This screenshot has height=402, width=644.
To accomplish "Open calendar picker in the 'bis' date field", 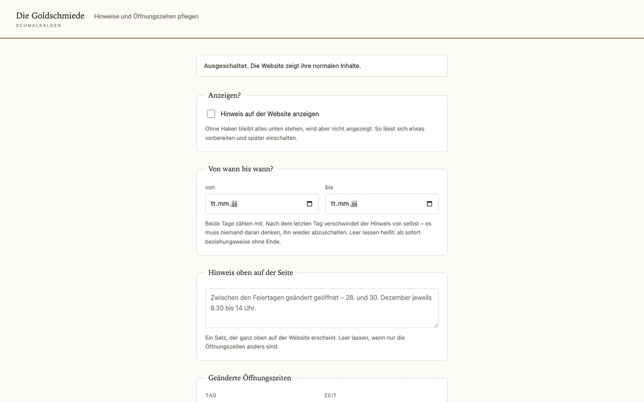I will pyautogui.click(x=430, y=204).
